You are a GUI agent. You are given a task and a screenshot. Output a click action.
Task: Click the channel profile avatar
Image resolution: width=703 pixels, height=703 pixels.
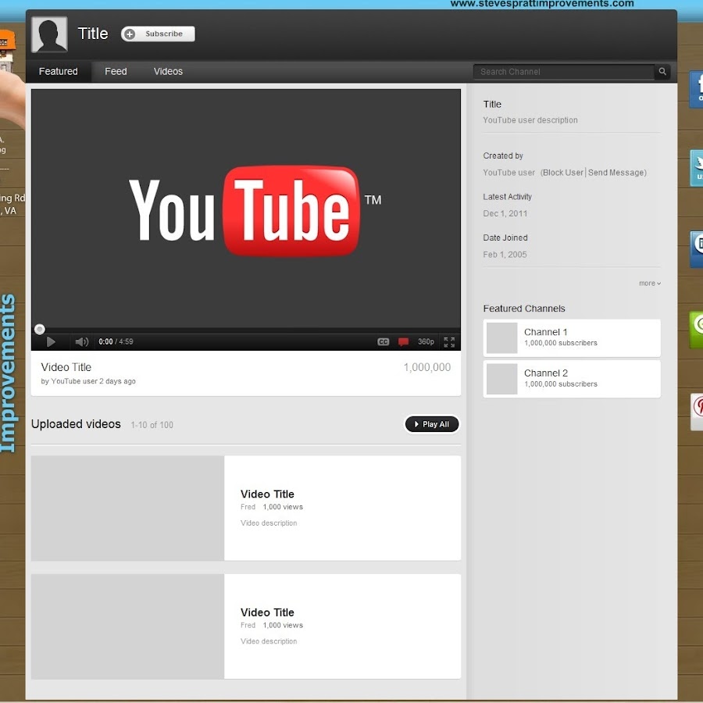[49, 34]
